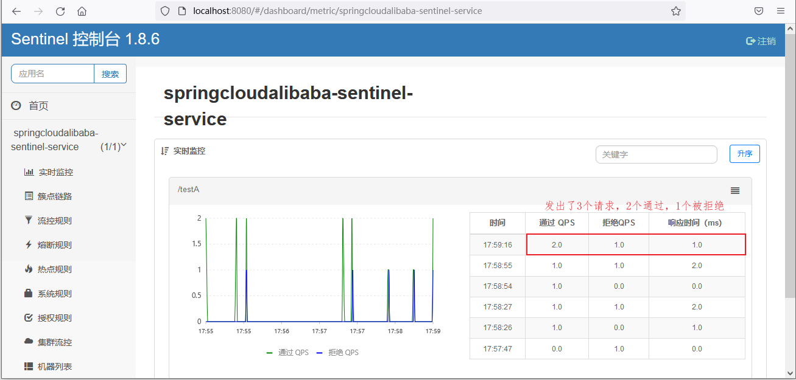This screenshot has width=796, height=380.
Task: Click the page title springcloudalibaba-sentinel-service
Action: pyautogui.click(x=288, y=106)
